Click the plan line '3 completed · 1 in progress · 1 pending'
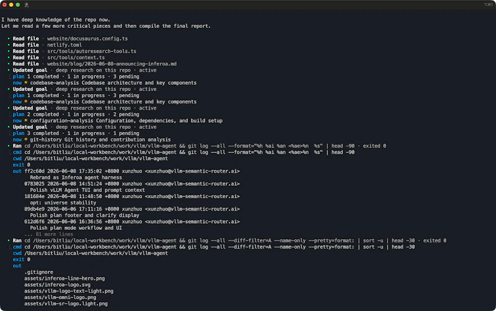This screenshot has width=496, height=311. pos(76,133)
